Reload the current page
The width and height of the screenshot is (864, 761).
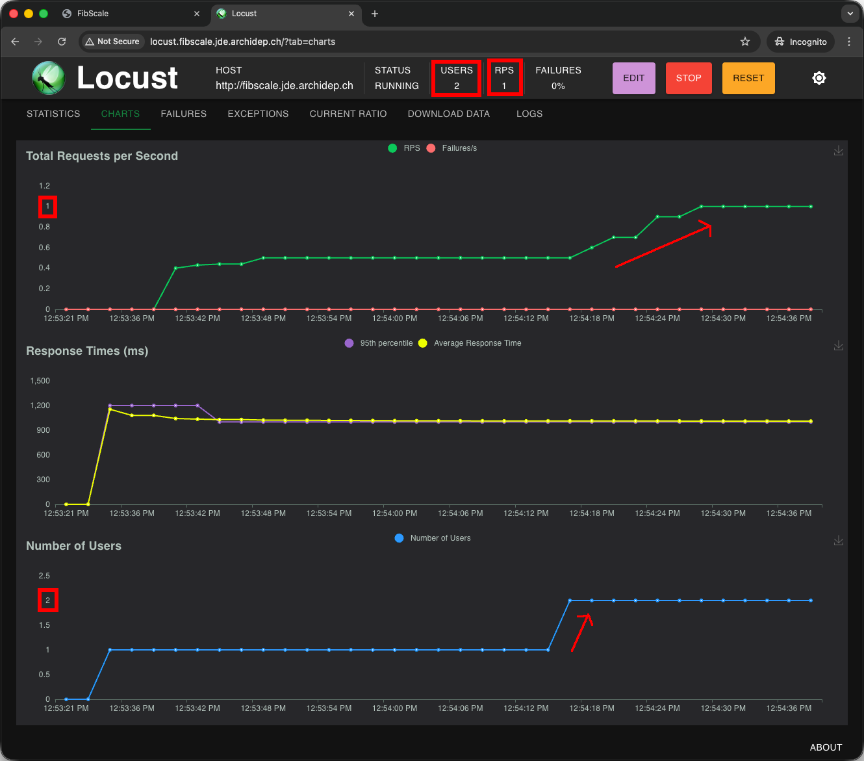(x=62, y=42)
